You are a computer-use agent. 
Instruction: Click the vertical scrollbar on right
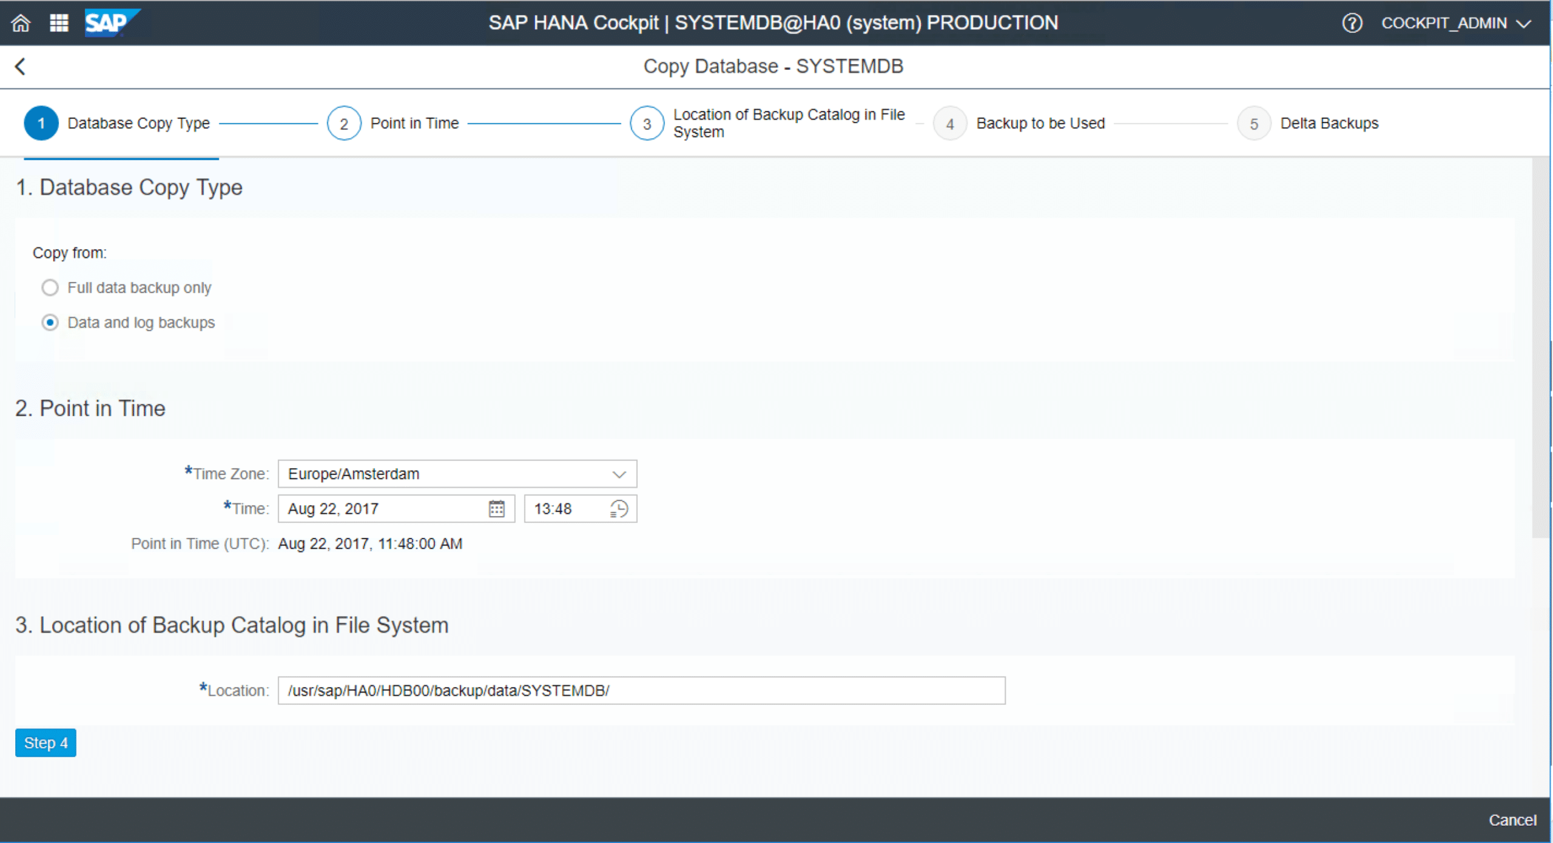(x=1540, y=346)
